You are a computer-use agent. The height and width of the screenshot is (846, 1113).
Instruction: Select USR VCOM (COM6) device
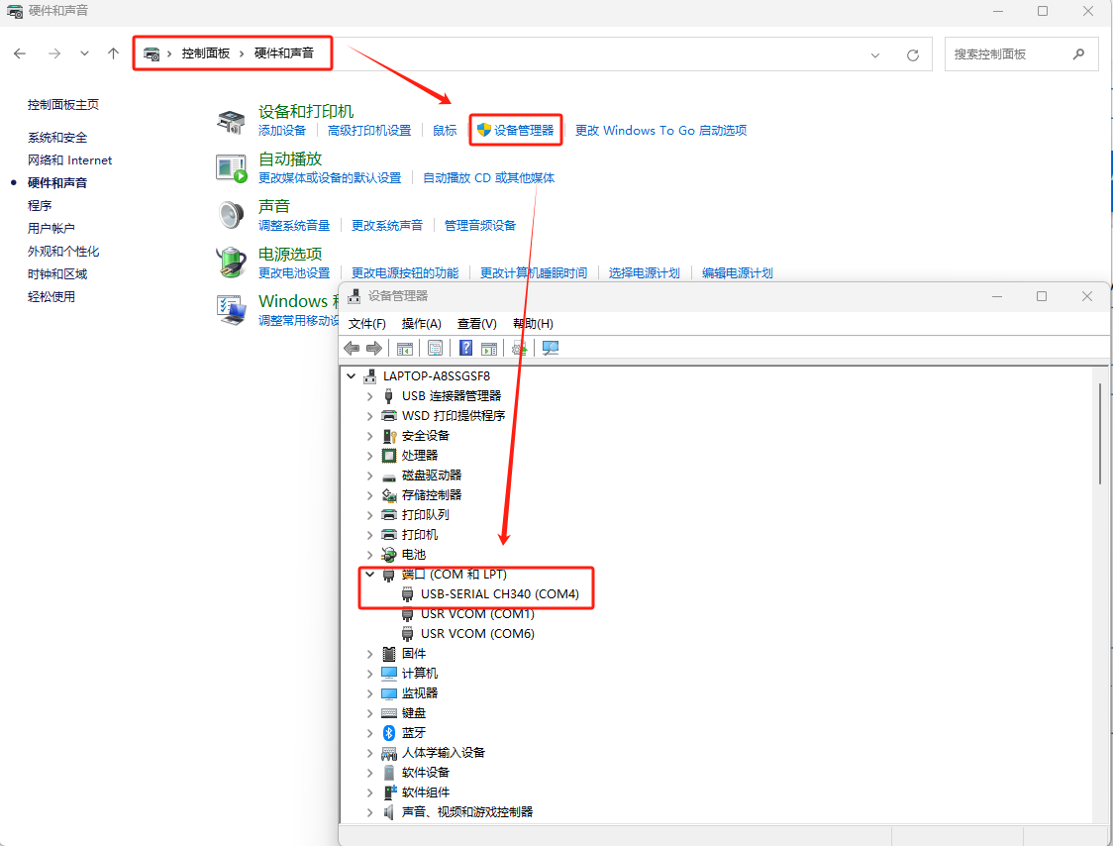[477, 634]
